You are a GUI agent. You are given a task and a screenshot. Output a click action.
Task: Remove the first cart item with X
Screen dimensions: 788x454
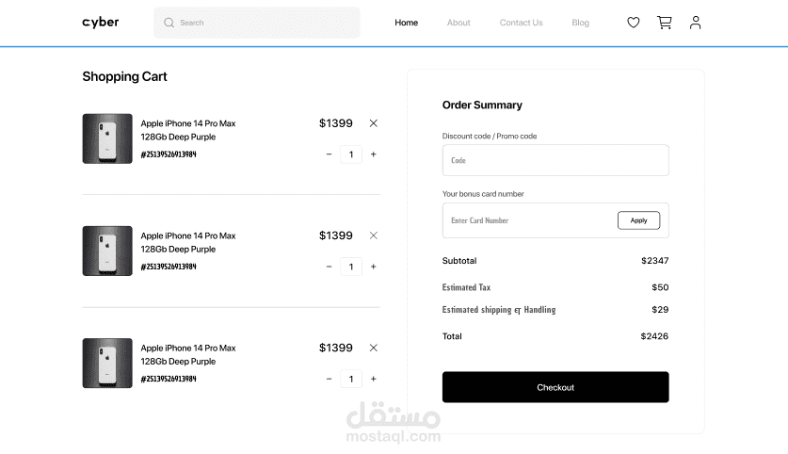pyautogui.click(x=374, y=123)
